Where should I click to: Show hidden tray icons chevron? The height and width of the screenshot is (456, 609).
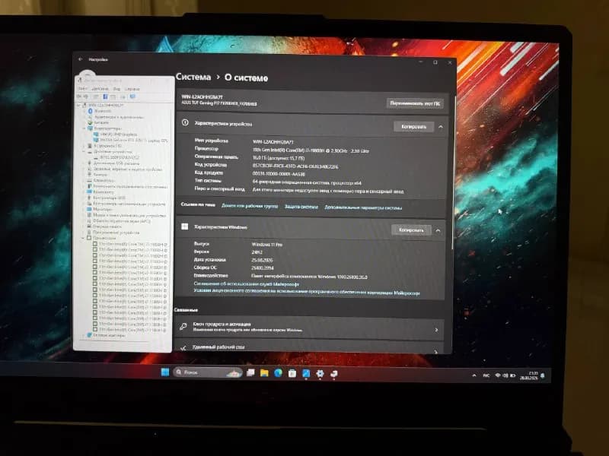coord(473,375)
